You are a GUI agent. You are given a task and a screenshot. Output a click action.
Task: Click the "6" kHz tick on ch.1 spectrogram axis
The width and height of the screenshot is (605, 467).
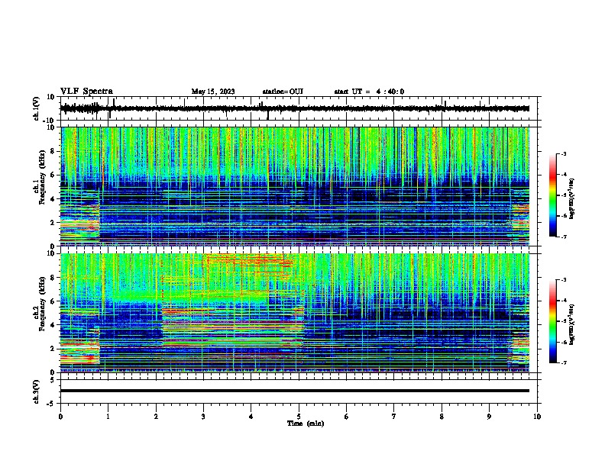[x=53, y=176]
